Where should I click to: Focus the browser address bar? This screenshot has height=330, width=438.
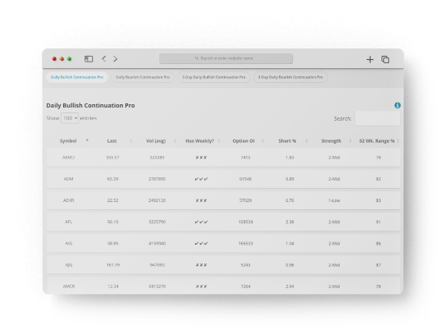(226, 58)
